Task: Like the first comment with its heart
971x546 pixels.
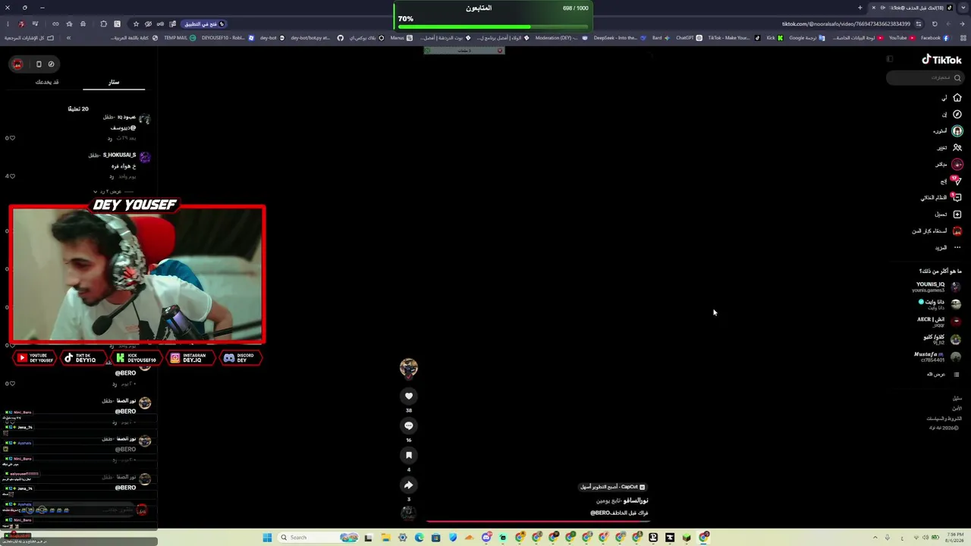Action: point(12,138)
